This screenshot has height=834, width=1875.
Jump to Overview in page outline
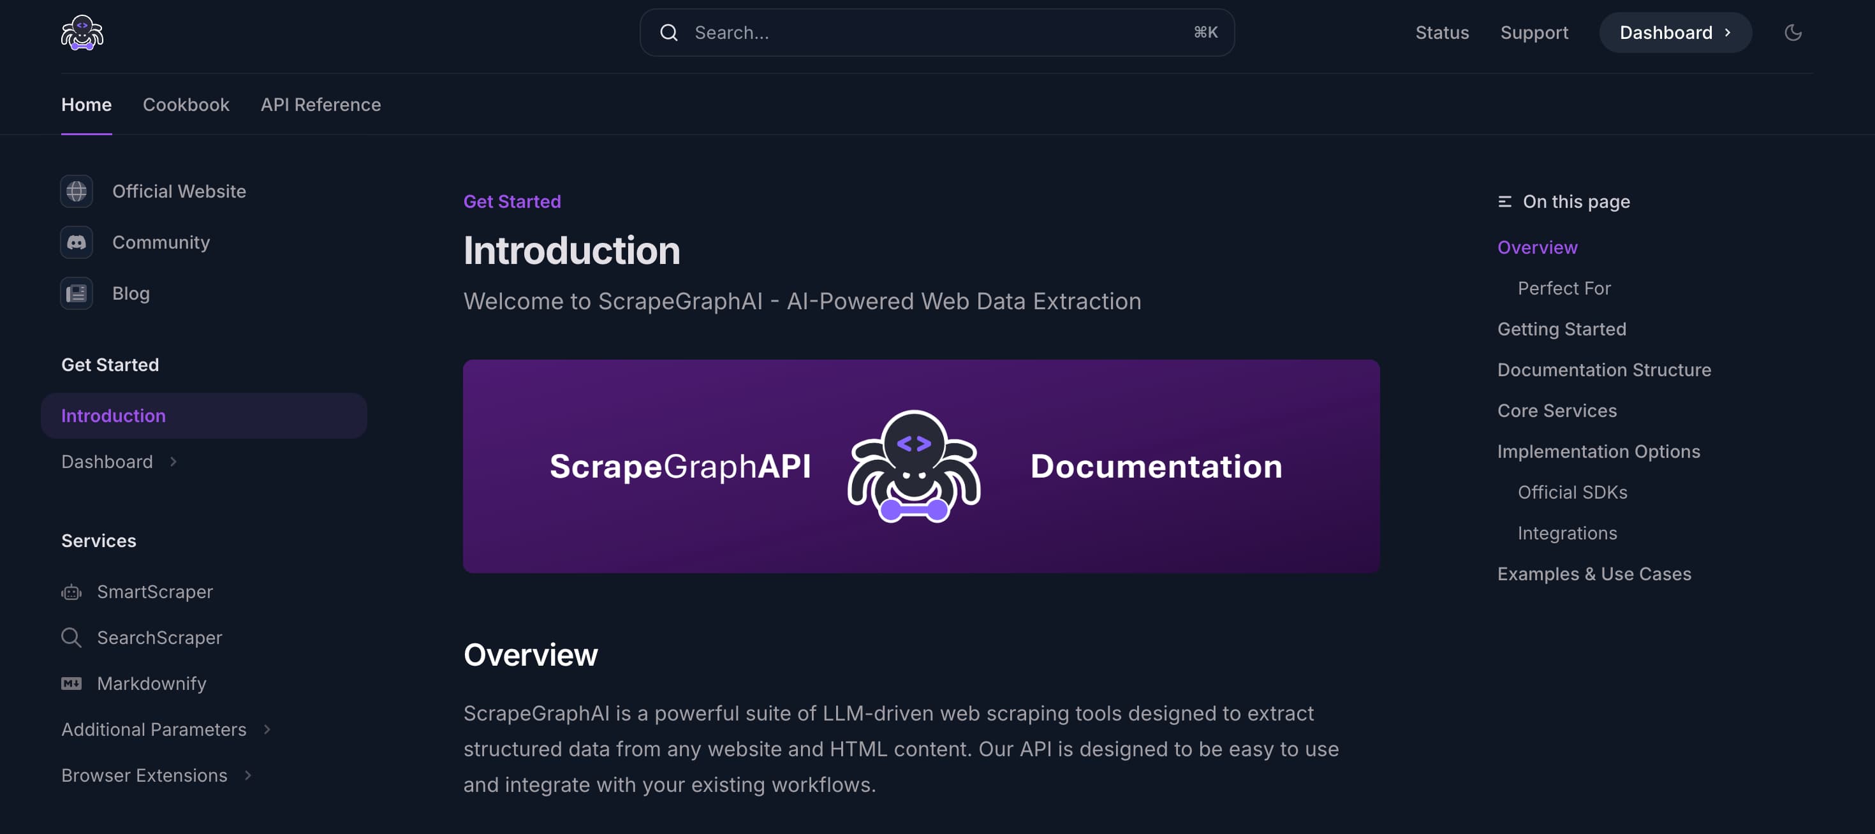tap(1537, 247)
